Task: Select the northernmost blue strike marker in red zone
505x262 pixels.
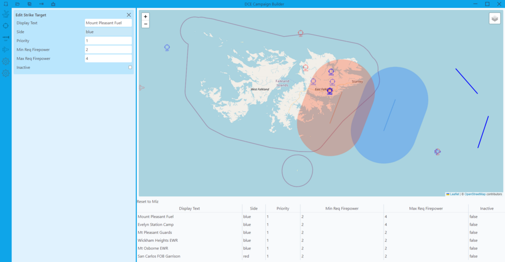Action: click(x=331, y=72)
